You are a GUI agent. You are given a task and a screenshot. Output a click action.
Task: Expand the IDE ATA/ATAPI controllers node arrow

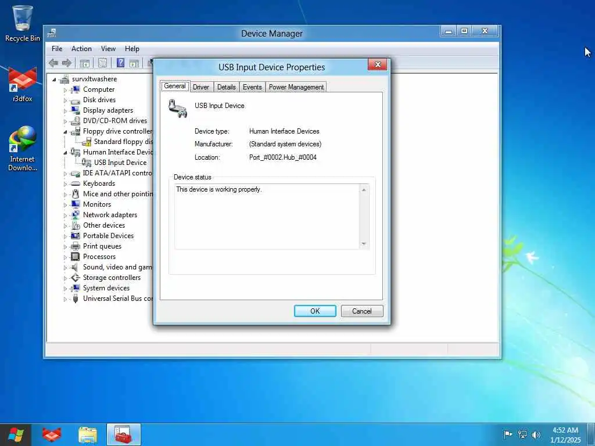click(x=65, y=174)
